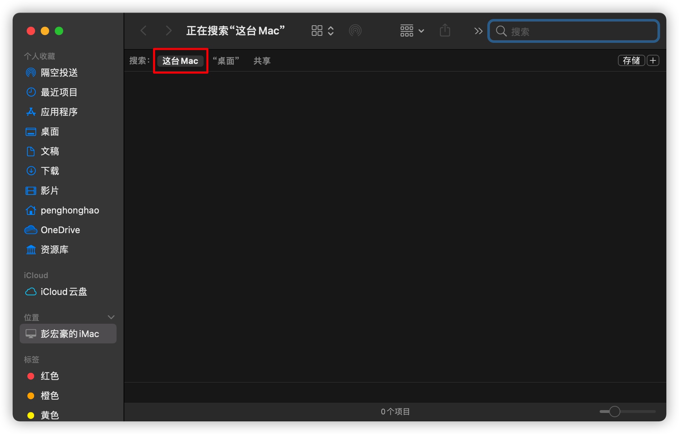The width and height of the screenshot is (679, 434).
Task: Click the AirDrop icon in toolbar
Action: (355, 31)
